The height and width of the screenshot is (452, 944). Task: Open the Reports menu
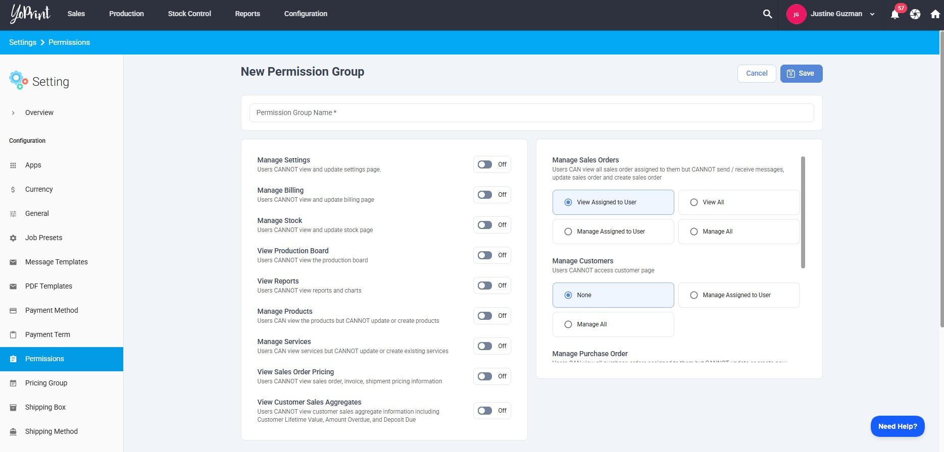pos(247,14)
